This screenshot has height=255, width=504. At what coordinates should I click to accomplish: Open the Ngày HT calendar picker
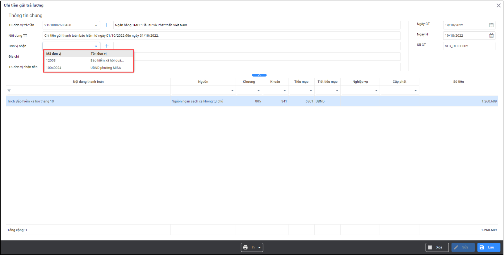491,36
